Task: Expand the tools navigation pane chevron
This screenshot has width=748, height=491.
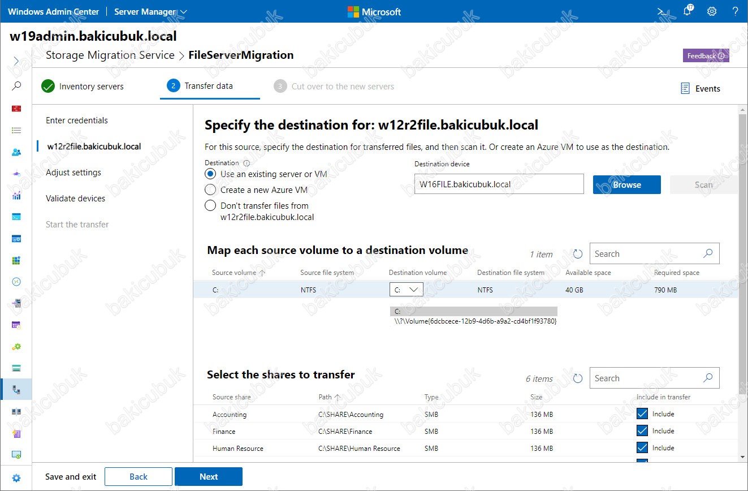Action: (16, 61)
